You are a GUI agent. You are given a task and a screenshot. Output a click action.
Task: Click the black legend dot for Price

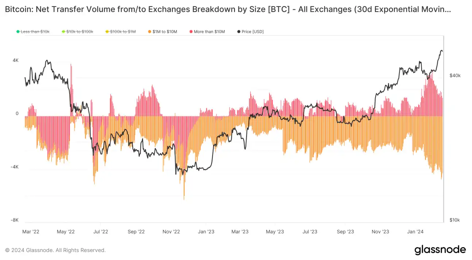239,32
